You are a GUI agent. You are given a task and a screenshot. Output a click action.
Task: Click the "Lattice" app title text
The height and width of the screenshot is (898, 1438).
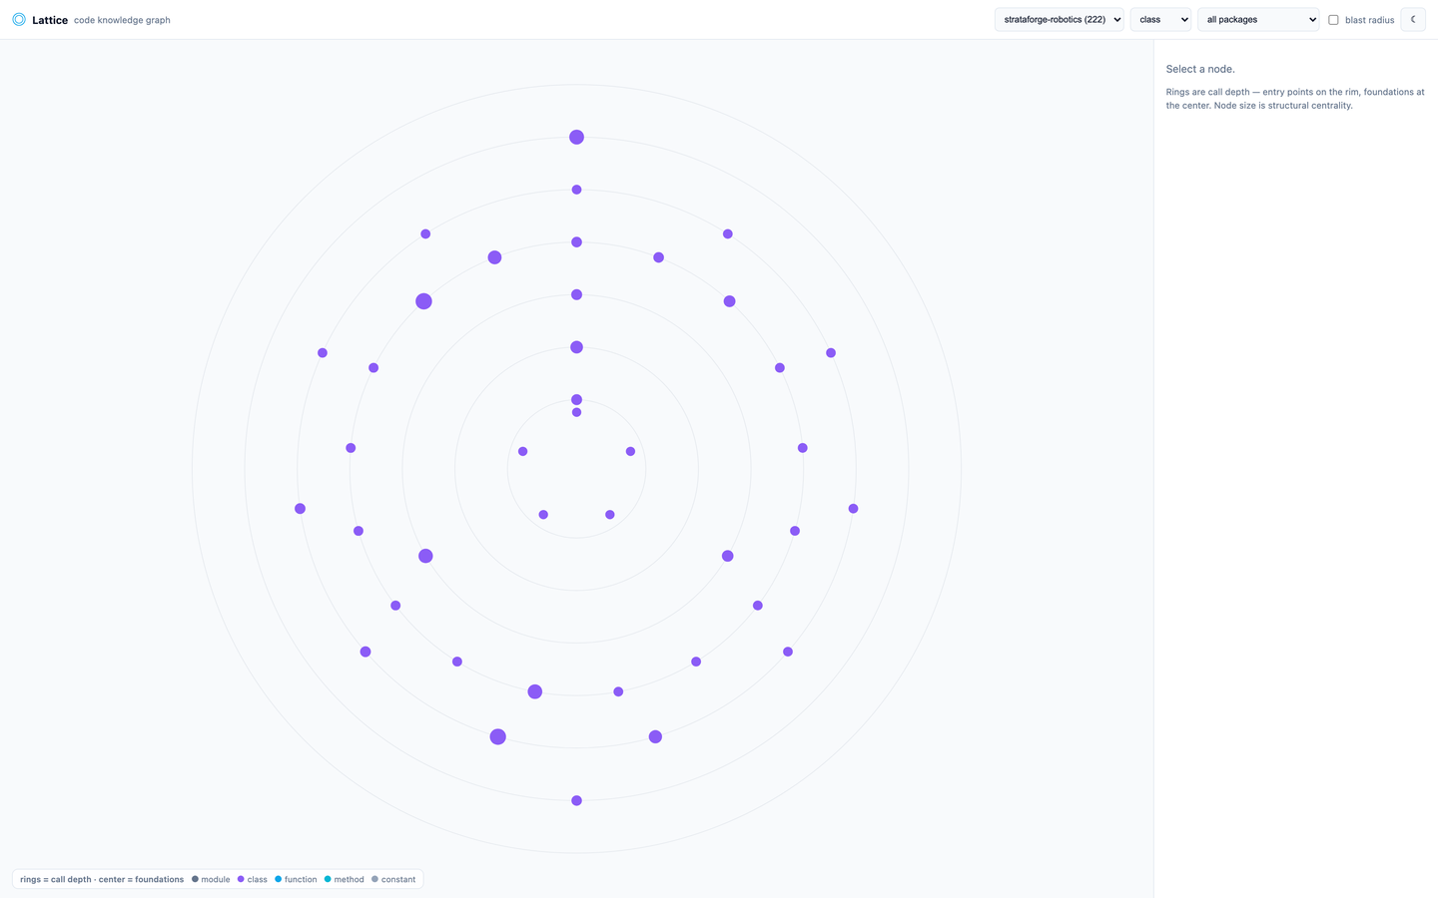coord(50,20)
